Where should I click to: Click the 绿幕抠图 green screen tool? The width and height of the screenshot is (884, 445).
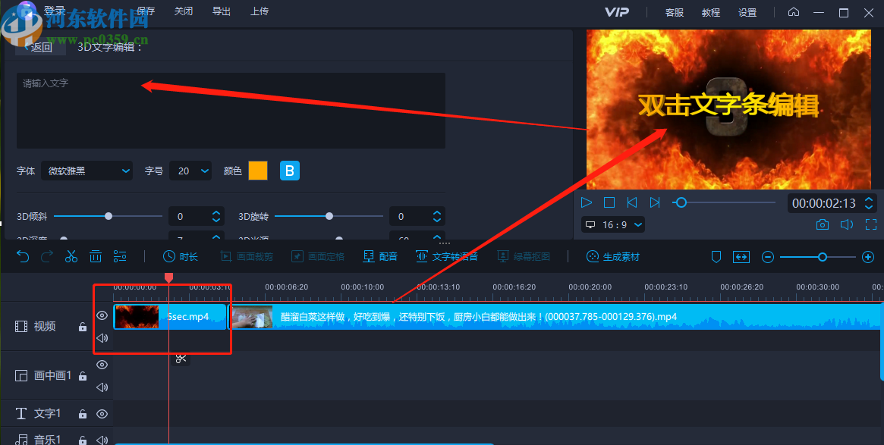pos(524,256)
